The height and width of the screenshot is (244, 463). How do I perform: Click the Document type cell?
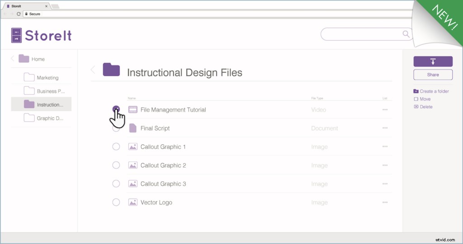coord(325,128)
